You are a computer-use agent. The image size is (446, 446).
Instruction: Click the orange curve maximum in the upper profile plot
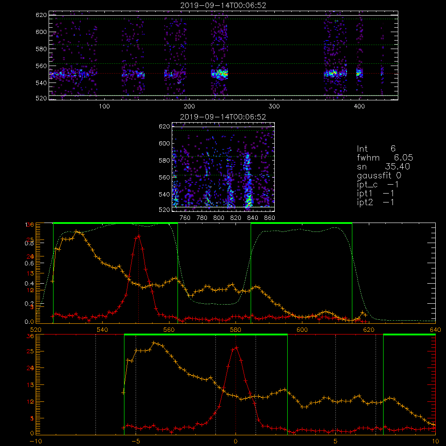pos(76,231)
